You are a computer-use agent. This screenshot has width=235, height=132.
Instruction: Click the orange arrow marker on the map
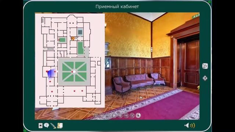pos(73,38)
